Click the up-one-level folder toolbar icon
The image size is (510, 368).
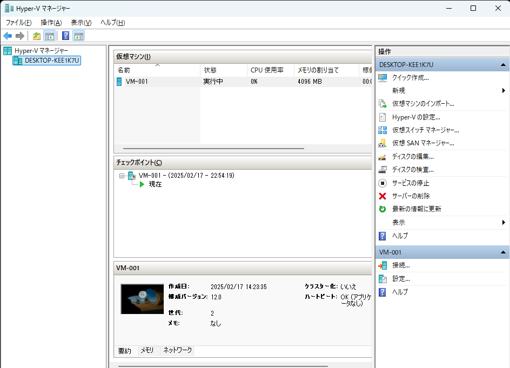click(37, 36)
